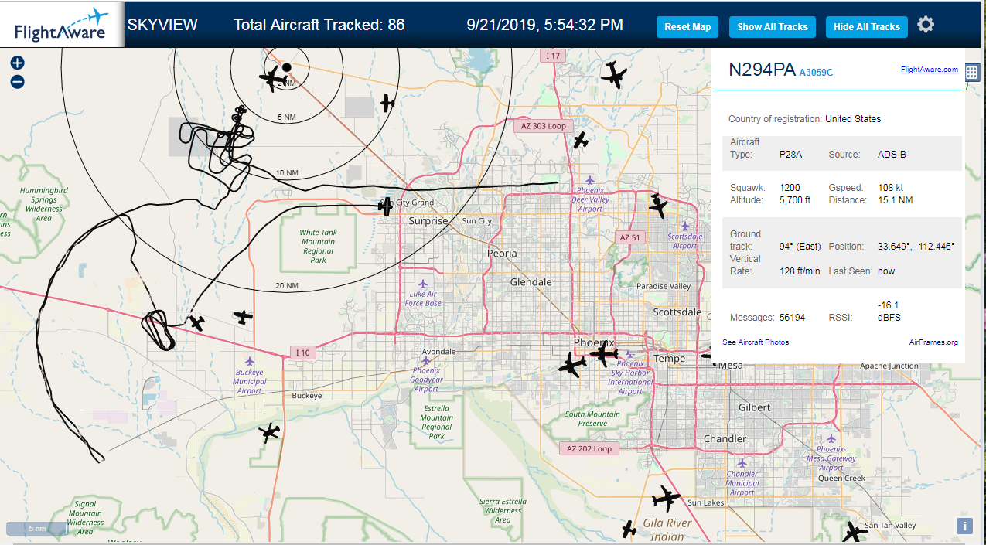
Task: Select the aircraft near San Tan Valley
Action: pyautogui.click(x=855, y=533)
